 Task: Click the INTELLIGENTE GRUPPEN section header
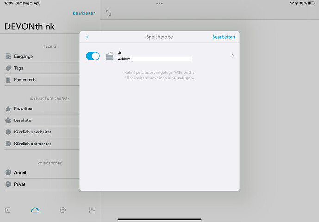50,99
